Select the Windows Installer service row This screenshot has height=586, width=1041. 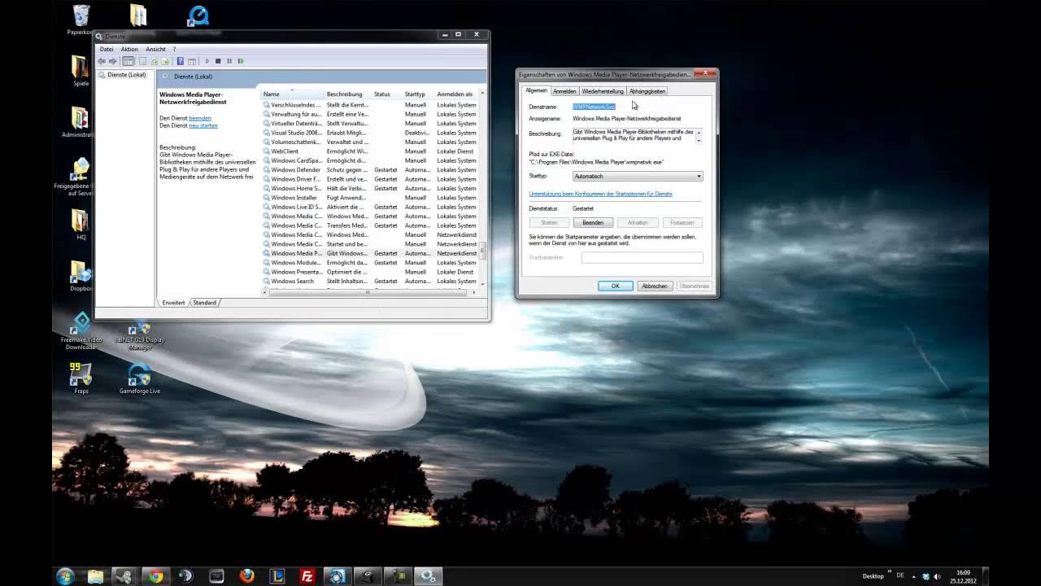point(370,198)
